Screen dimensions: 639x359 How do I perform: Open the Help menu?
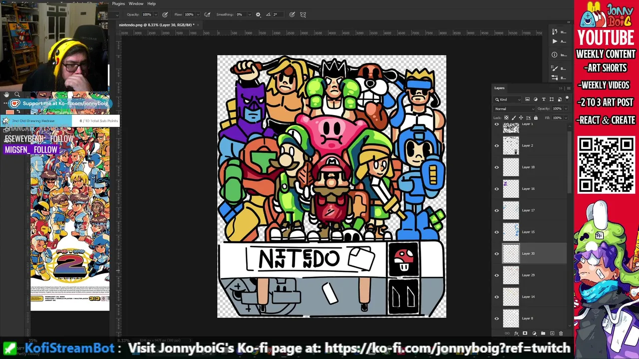(x=151, y=3)
